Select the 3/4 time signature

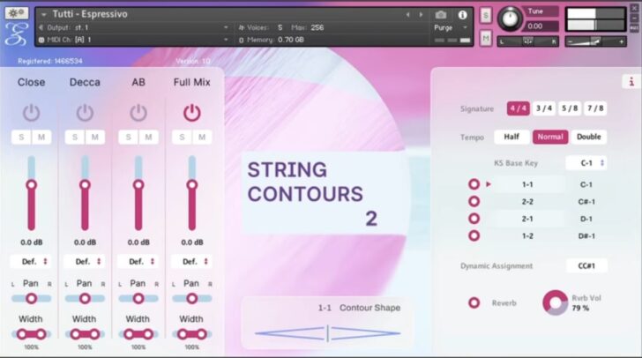tap(545, 108)
